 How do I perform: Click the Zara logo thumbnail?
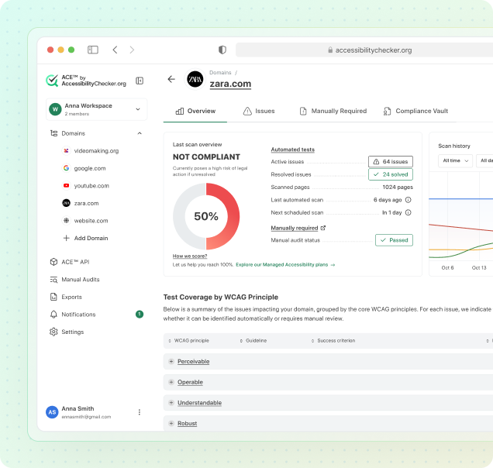pyautogui.click(x=195, y=80)
